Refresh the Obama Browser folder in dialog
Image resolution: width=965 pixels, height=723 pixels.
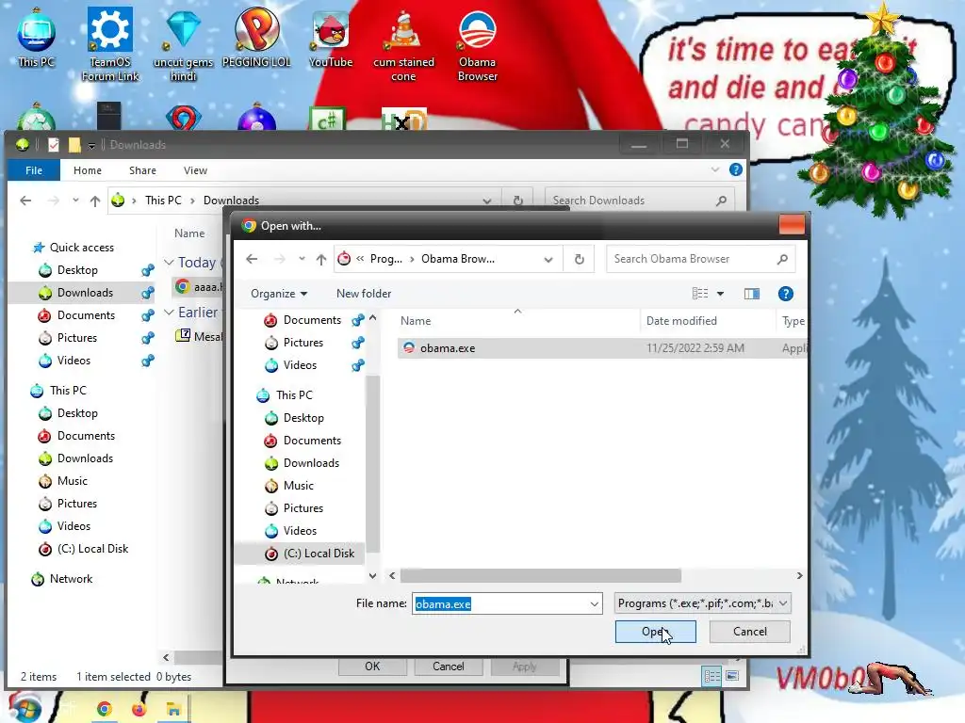tap(580, 259)
